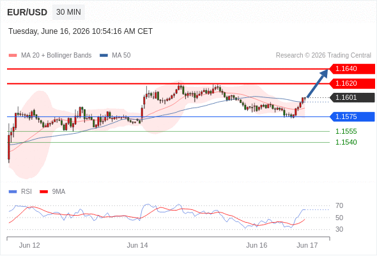Screen dimensions: 377x256
Task: Click the Jun 16 date axis label
Action: (256, 245)
